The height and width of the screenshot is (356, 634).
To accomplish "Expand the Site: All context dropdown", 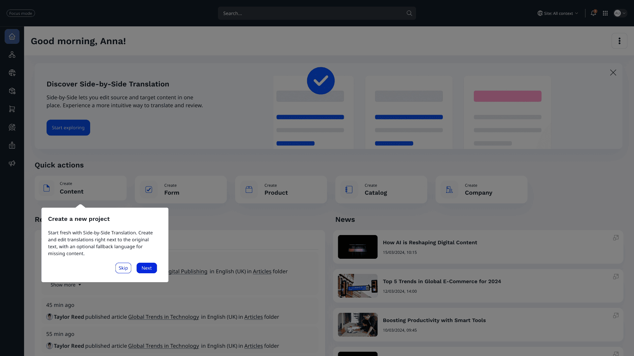I will [558, 13].
